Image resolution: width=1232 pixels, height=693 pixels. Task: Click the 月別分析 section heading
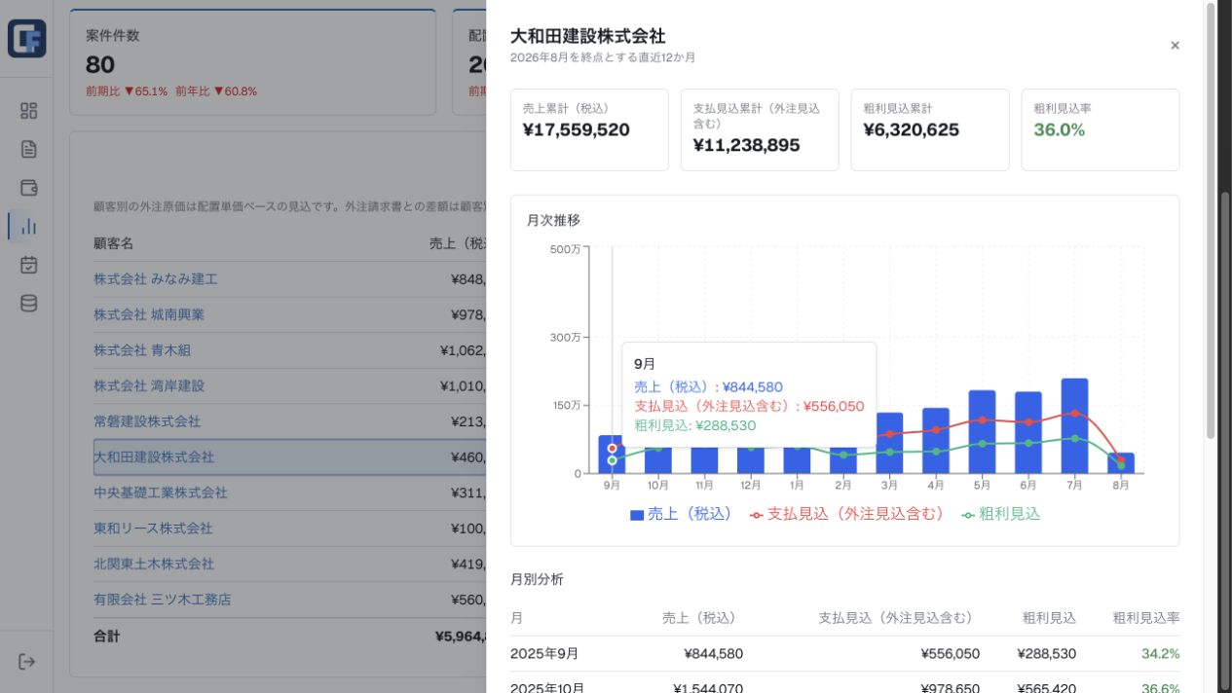[537, 579]
